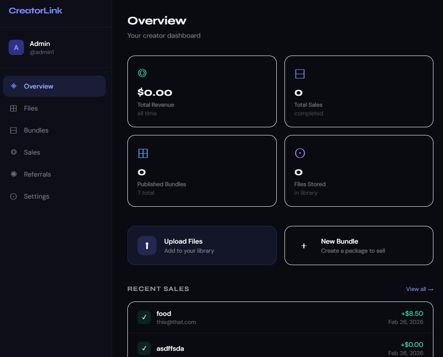Click the Settings circle icon in sidebar

(13, 196)
